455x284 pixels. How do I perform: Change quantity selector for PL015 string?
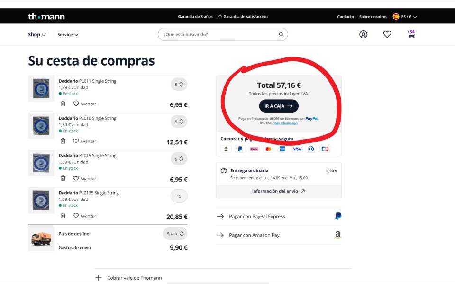click(x=179, y=159)
